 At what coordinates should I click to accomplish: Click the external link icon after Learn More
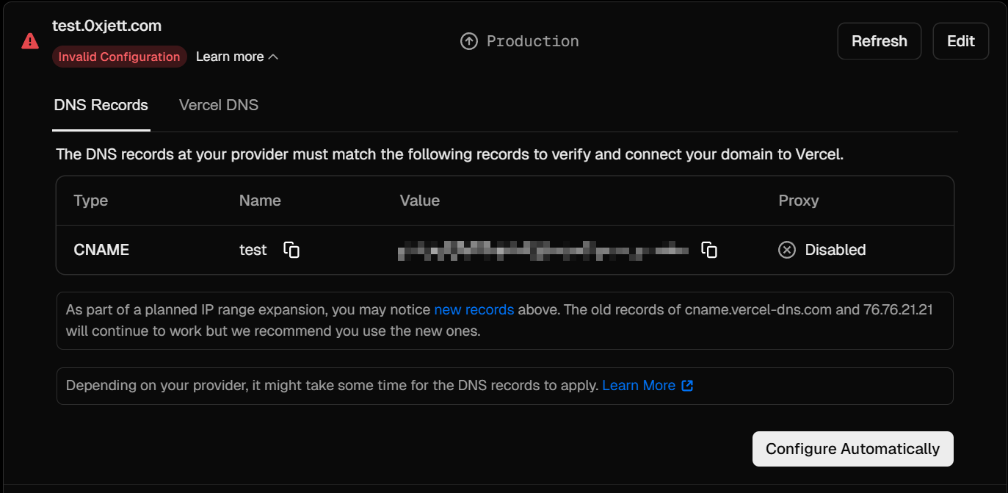[687, 386]
